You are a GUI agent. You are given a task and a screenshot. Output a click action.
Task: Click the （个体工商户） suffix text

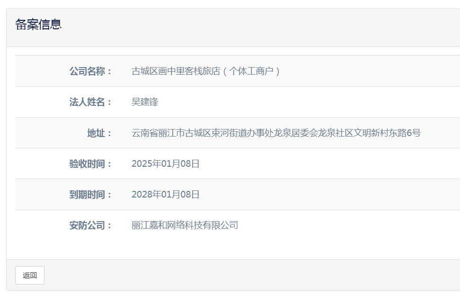click(252, 71)
